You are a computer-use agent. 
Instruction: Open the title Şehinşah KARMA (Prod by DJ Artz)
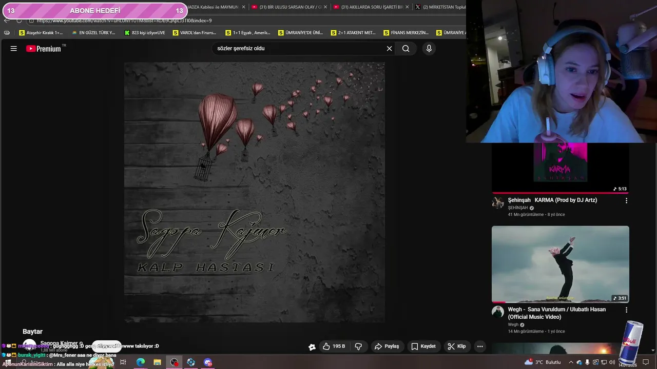coord(552,200)
